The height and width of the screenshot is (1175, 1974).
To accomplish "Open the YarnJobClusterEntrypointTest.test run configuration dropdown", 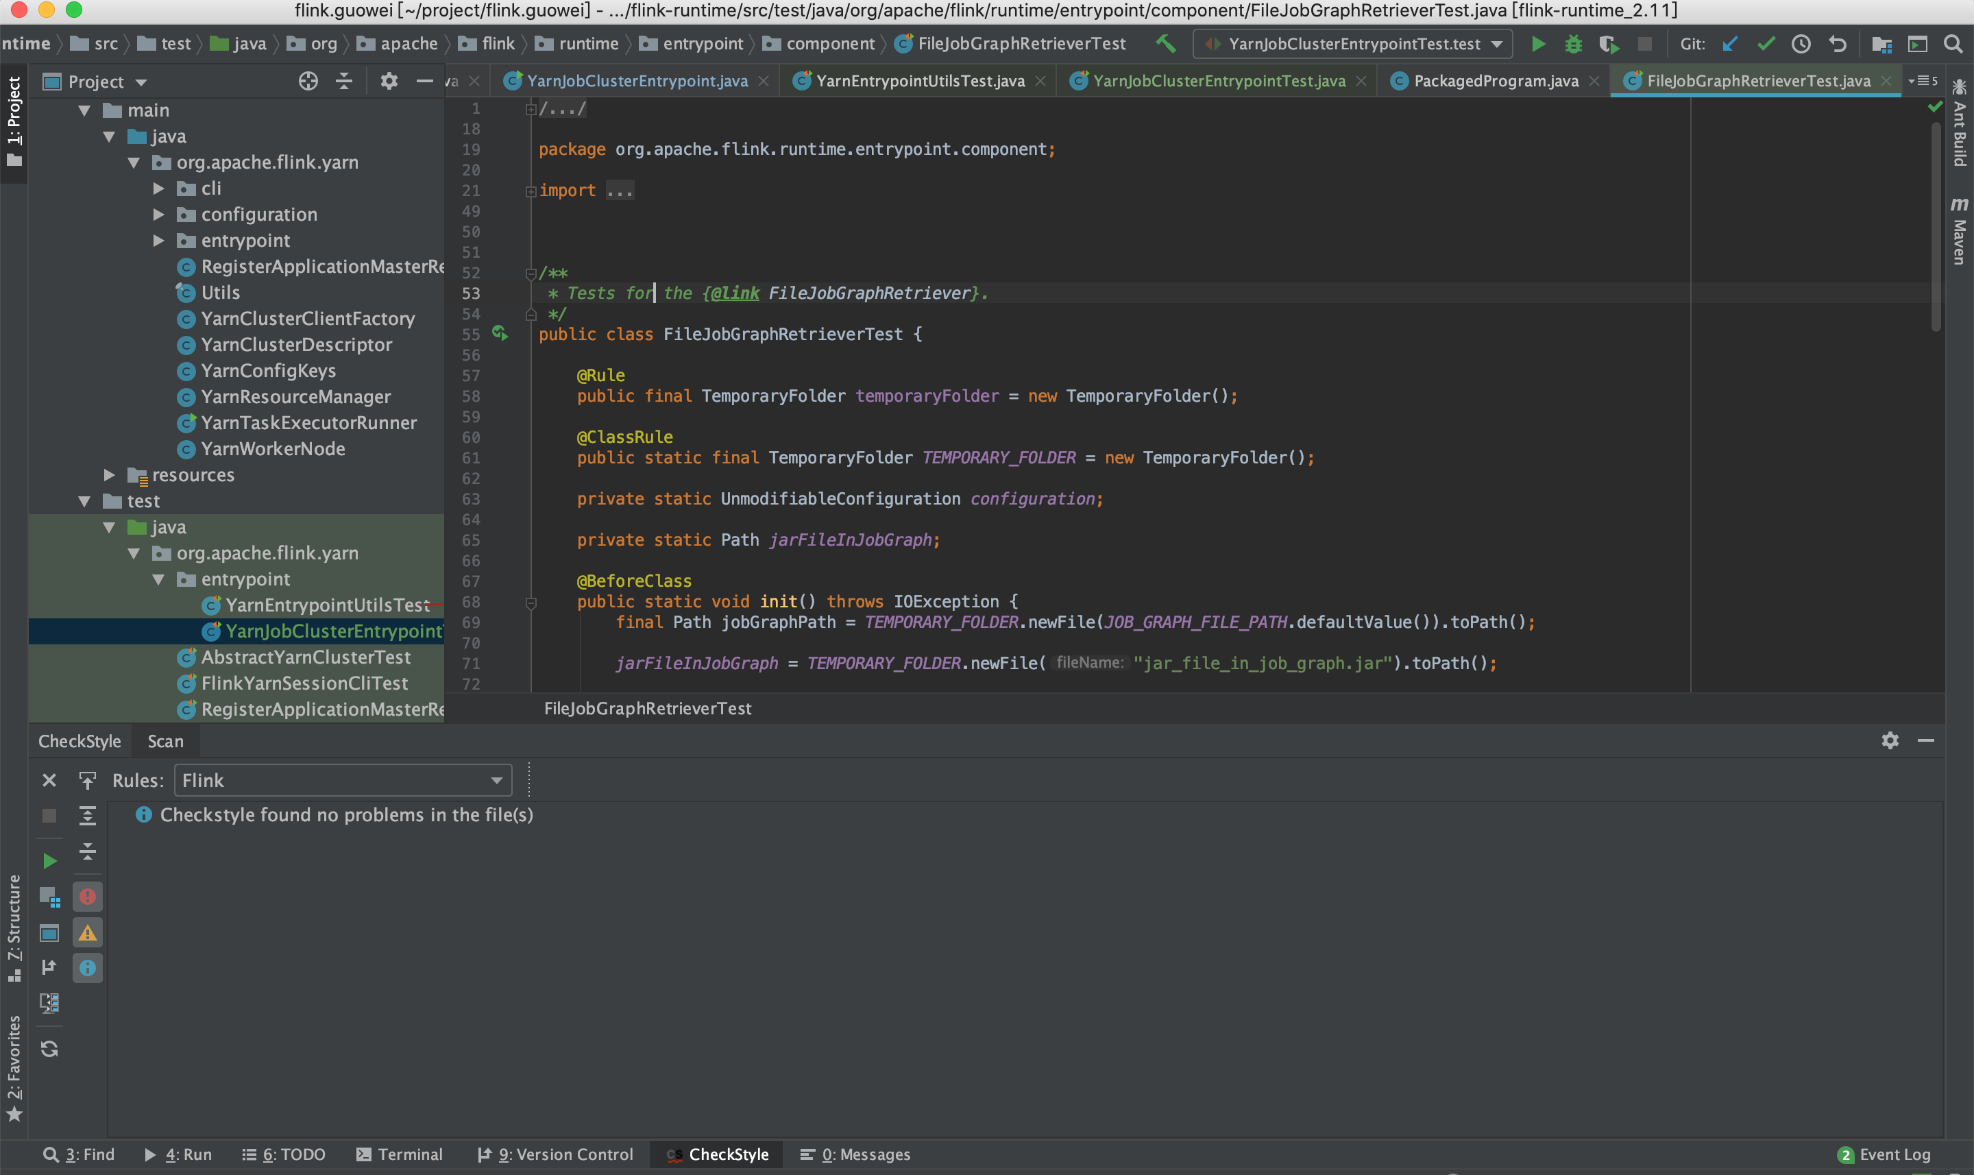I will click(1353, 45).
